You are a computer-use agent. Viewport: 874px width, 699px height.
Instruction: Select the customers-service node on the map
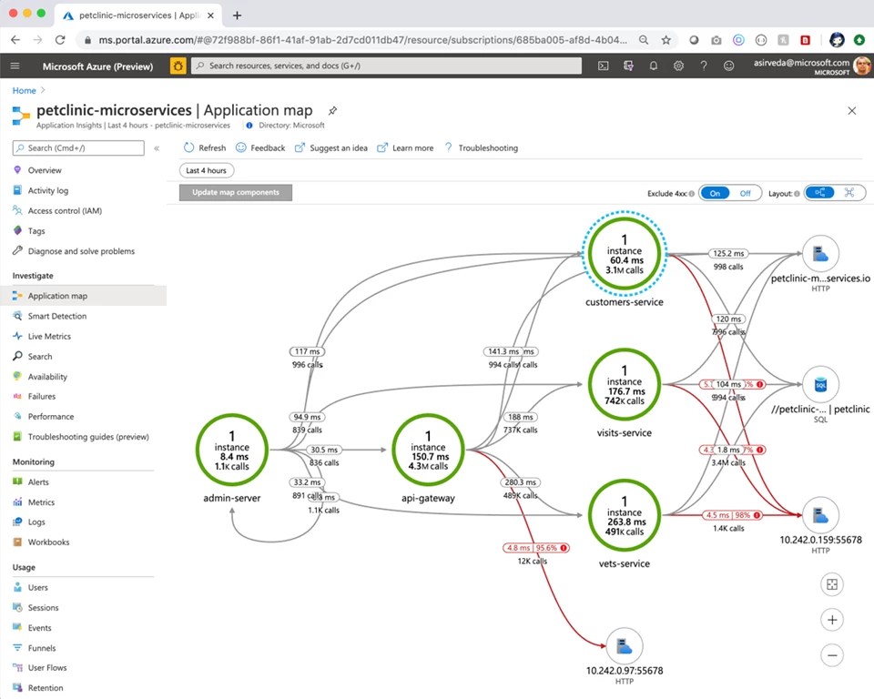point(624,255)
